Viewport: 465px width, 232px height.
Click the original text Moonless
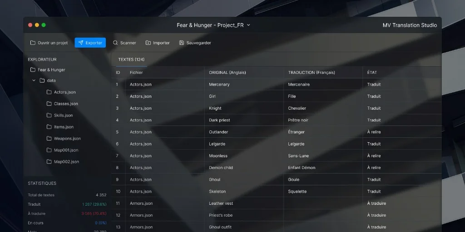(x=218, y=156)
